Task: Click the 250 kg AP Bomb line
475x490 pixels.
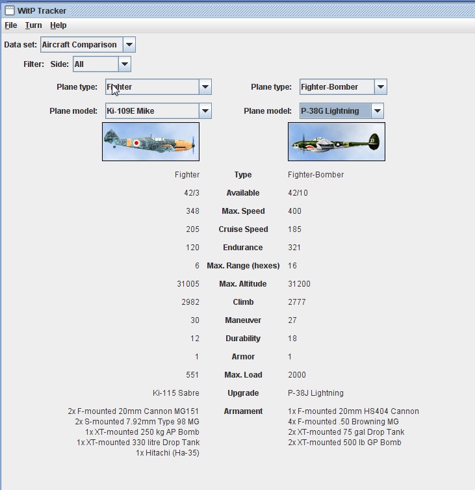Action: pos(142,432)
